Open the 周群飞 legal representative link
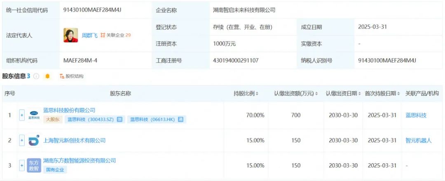Viewport: 445px width, 181px height. [89, 35]
